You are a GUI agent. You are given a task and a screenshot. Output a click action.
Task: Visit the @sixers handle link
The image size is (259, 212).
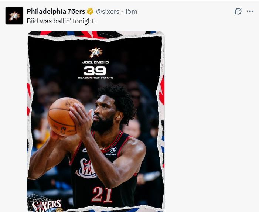tap(108, 11)
